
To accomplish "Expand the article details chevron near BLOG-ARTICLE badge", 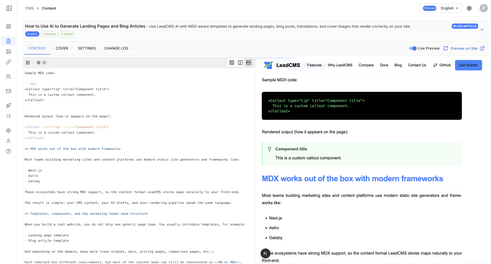I will point(482,29).
